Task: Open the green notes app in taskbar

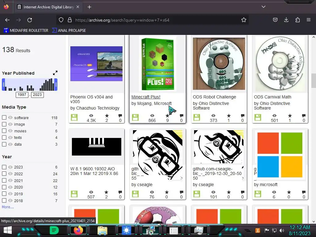Action: pos(54,230)
